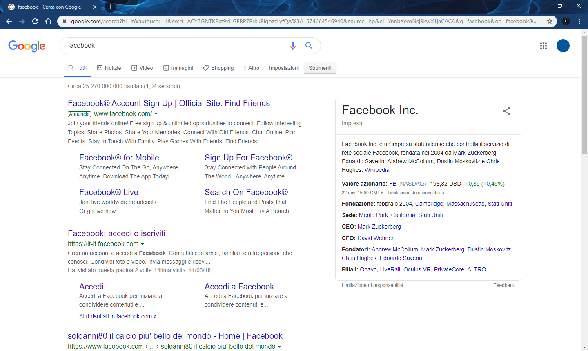The width and height of the screenshot is (588, 351).
Task: Click the Massachusetts link
Action: pyautogui.click(x=465, y=204)
